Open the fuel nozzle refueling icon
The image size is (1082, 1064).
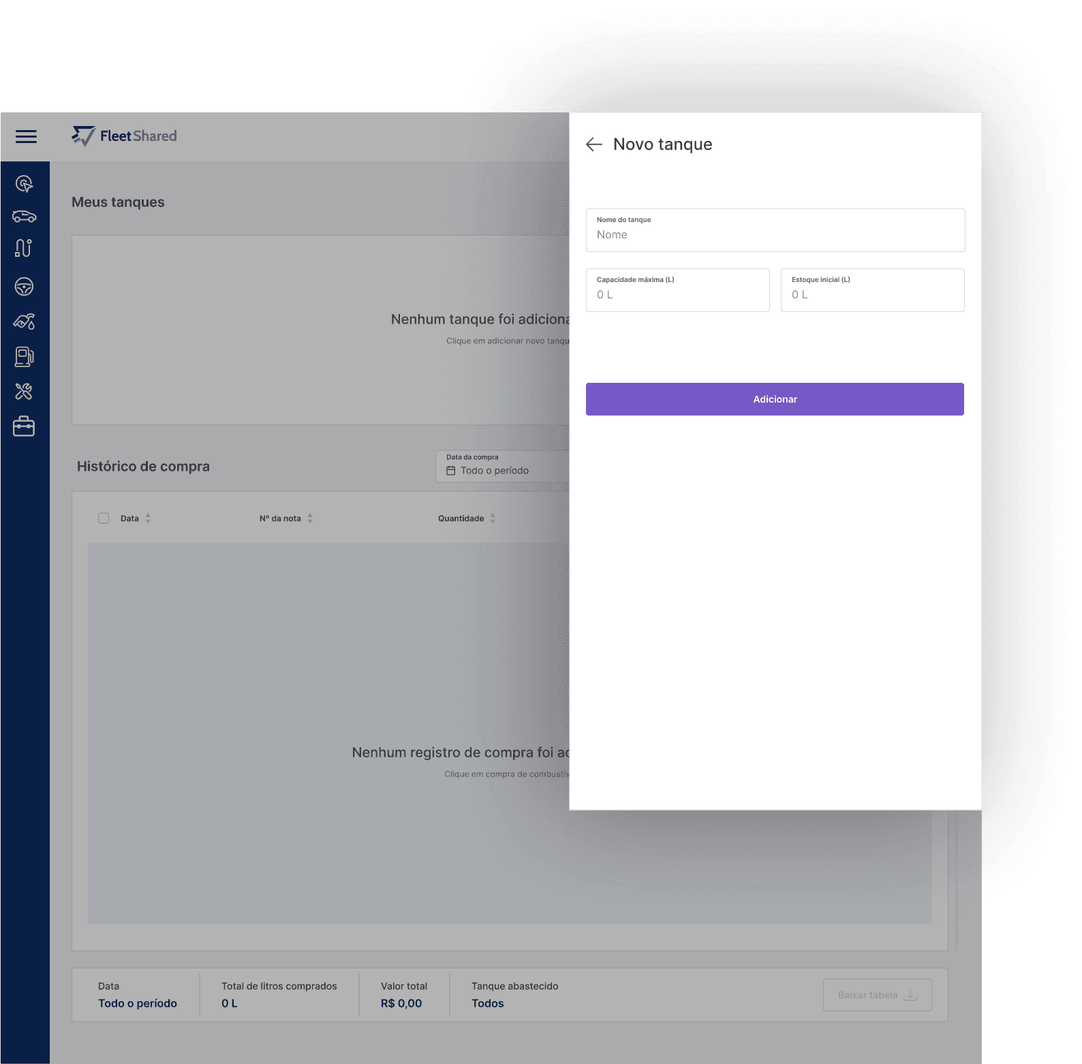[x=24, y=322]
